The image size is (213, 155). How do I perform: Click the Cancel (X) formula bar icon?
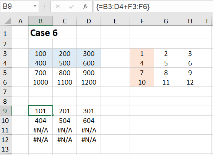(x=58, y=7)
